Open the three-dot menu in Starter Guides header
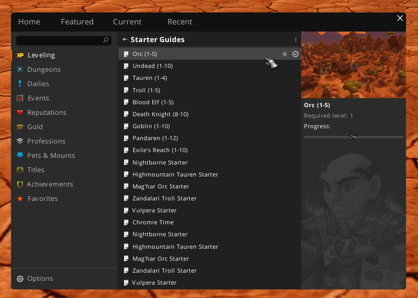Image resolution: width=418 pixels, height=298 pixels. click(x=295, y=40)
